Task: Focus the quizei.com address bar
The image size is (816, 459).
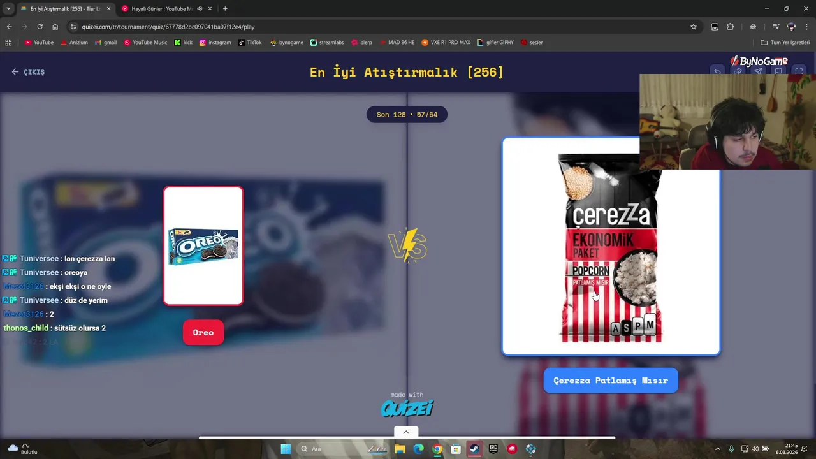Action: (382, 27)
